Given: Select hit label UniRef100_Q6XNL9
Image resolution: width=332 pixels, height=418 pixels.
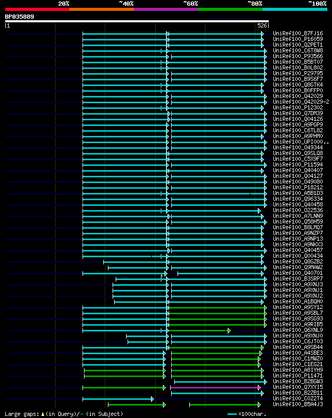Looking at the screenshot, I should 298,330.
